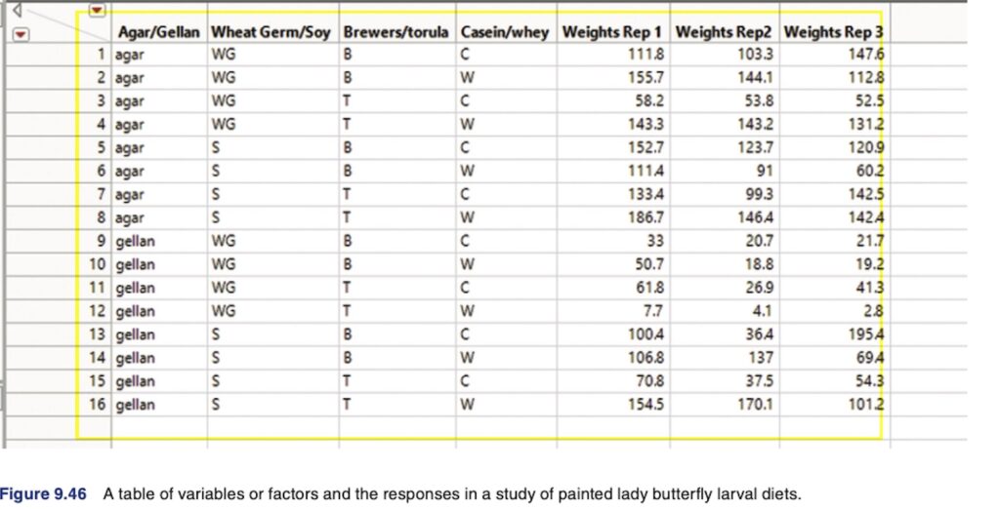Click the empty cell below row 16
The width and height of the screenshot is (1000, 510).
tap(158, 427)
